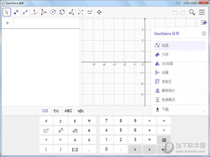Open the search magnifier
Viewport: 210px width, 157px height.
click(192, 12)
